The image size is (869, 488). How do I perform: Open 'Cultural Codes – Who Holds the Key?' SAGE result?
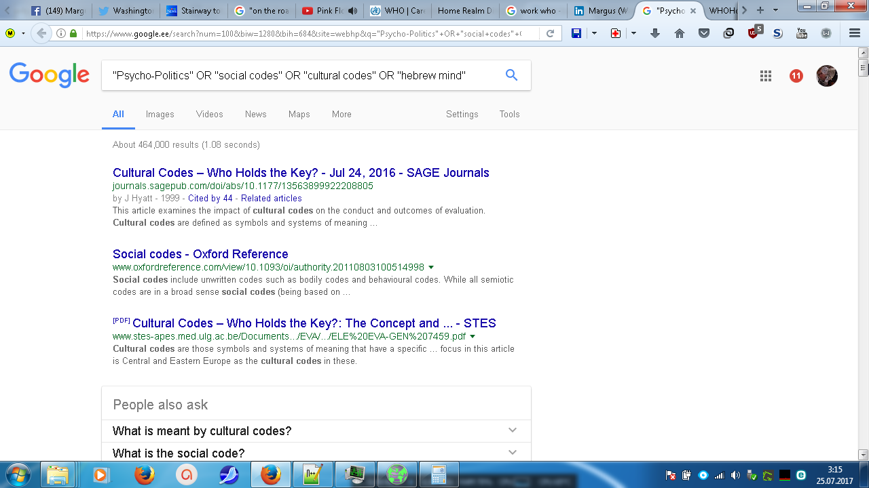click(301, 173)
